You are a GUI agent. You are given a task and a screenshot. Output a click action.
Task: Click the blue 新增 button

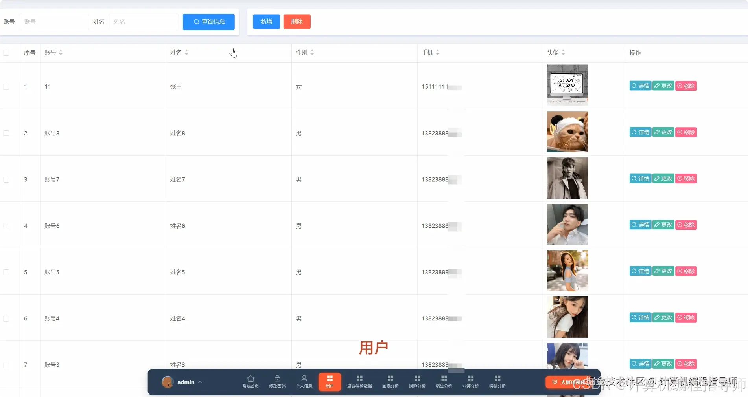(266, 22)
